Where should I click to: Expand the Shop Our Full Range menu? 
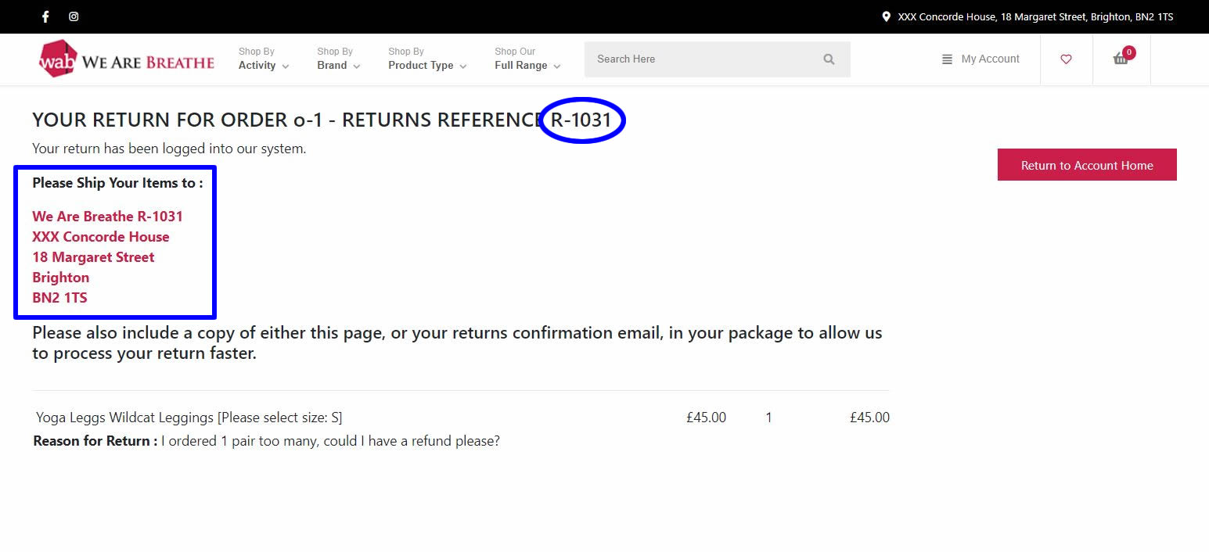tap(527, 59)
